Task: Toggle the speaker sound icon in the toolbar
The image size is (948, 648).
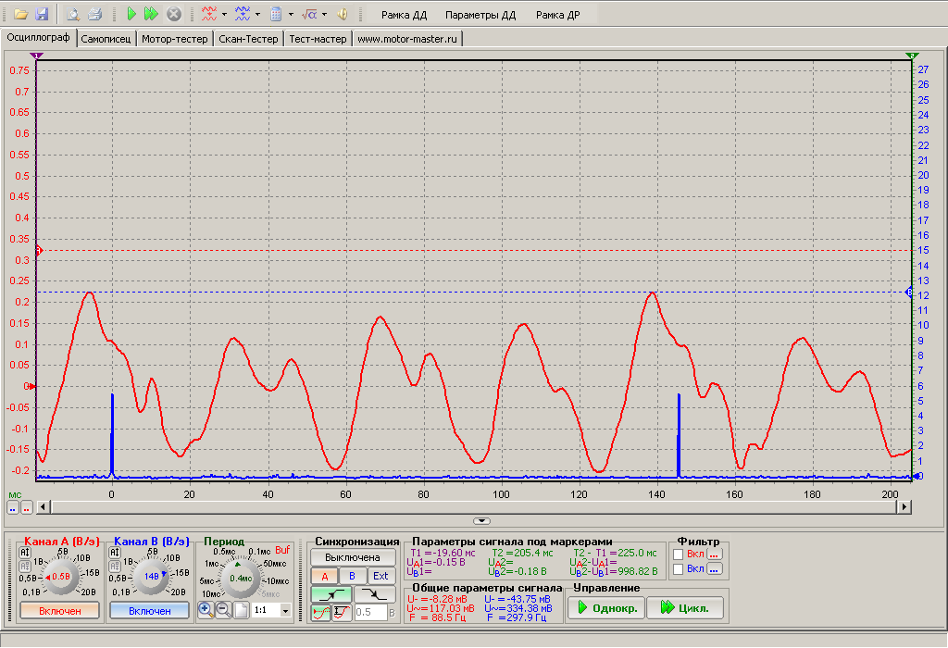Action: (343, 14)
